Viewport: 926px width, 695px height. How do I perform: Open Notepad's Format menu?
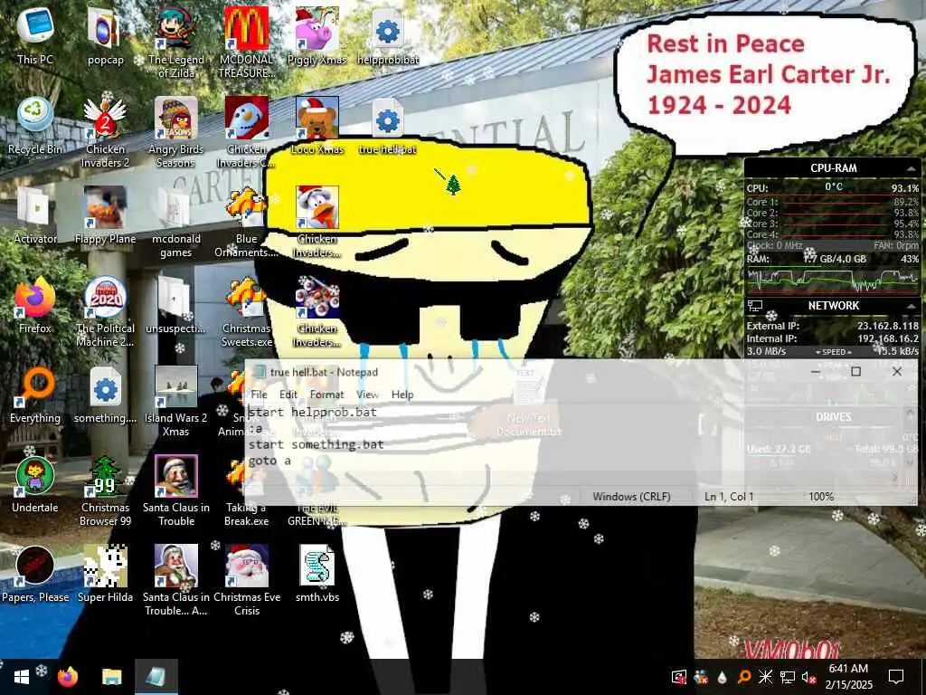tap(326, 395)
